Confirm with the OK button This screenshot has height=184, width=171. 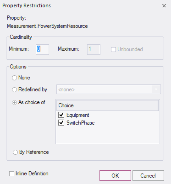coord(115,175)
